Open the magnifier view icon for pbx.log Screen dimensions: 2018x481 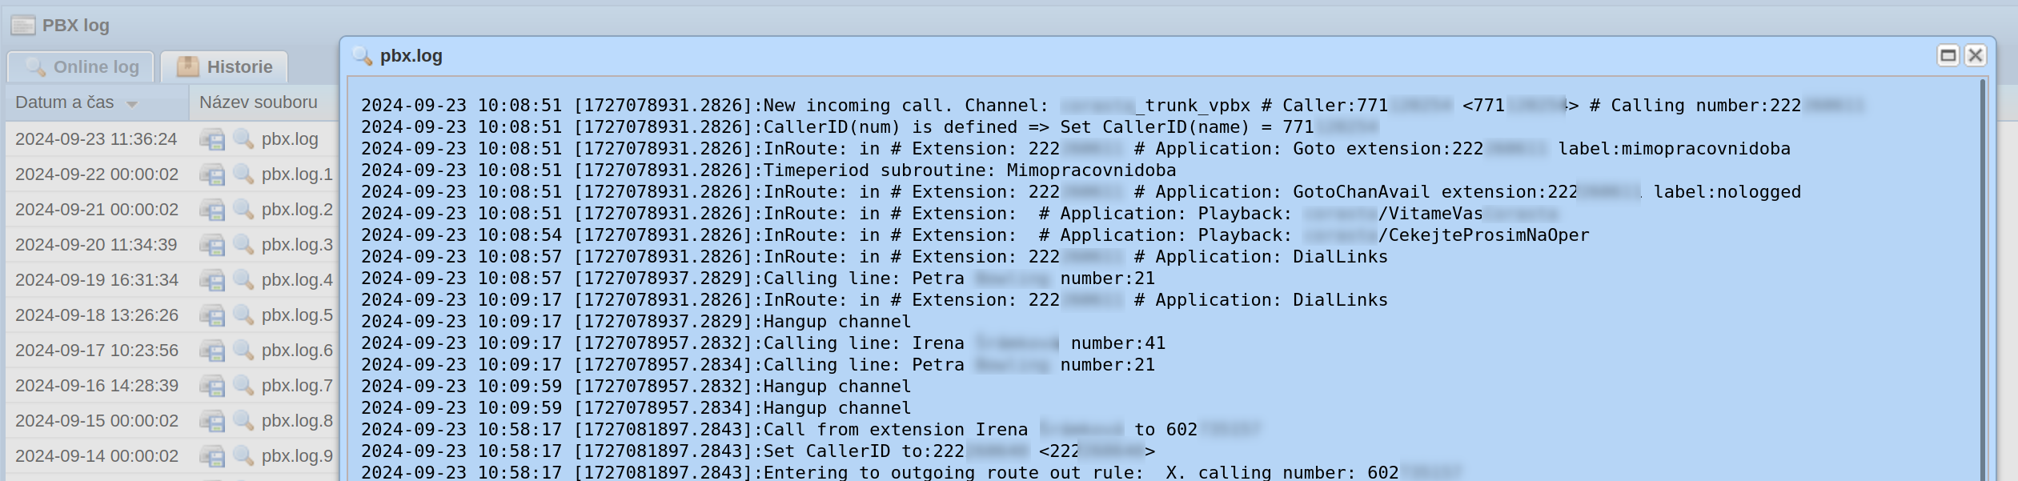click(x=243, y=139)
